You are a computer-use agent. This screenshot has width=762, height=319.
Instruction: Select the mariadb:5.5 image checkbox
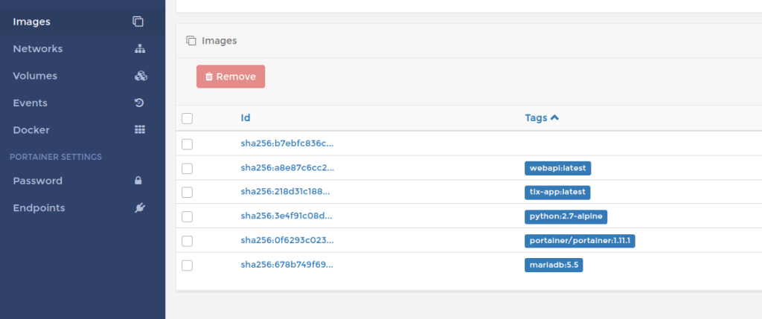pyautogui.click(x=187, y=265)
